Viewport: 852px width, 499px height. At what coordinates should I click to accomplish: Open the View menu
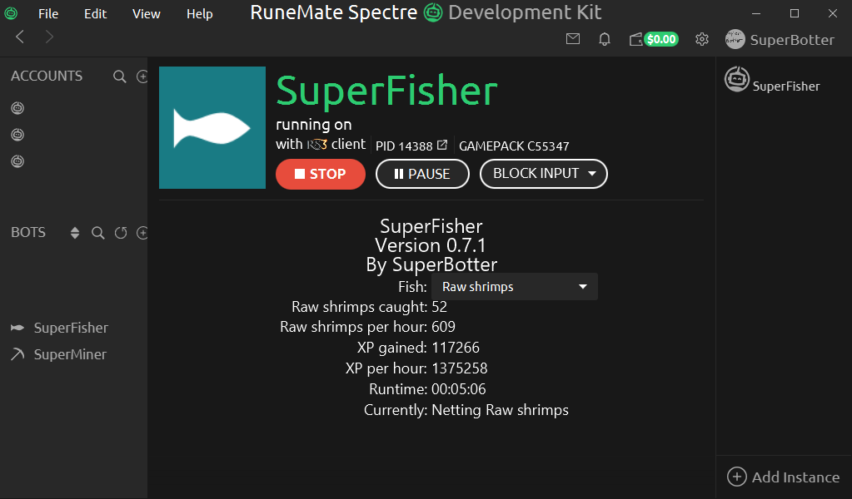pos(146,14)
